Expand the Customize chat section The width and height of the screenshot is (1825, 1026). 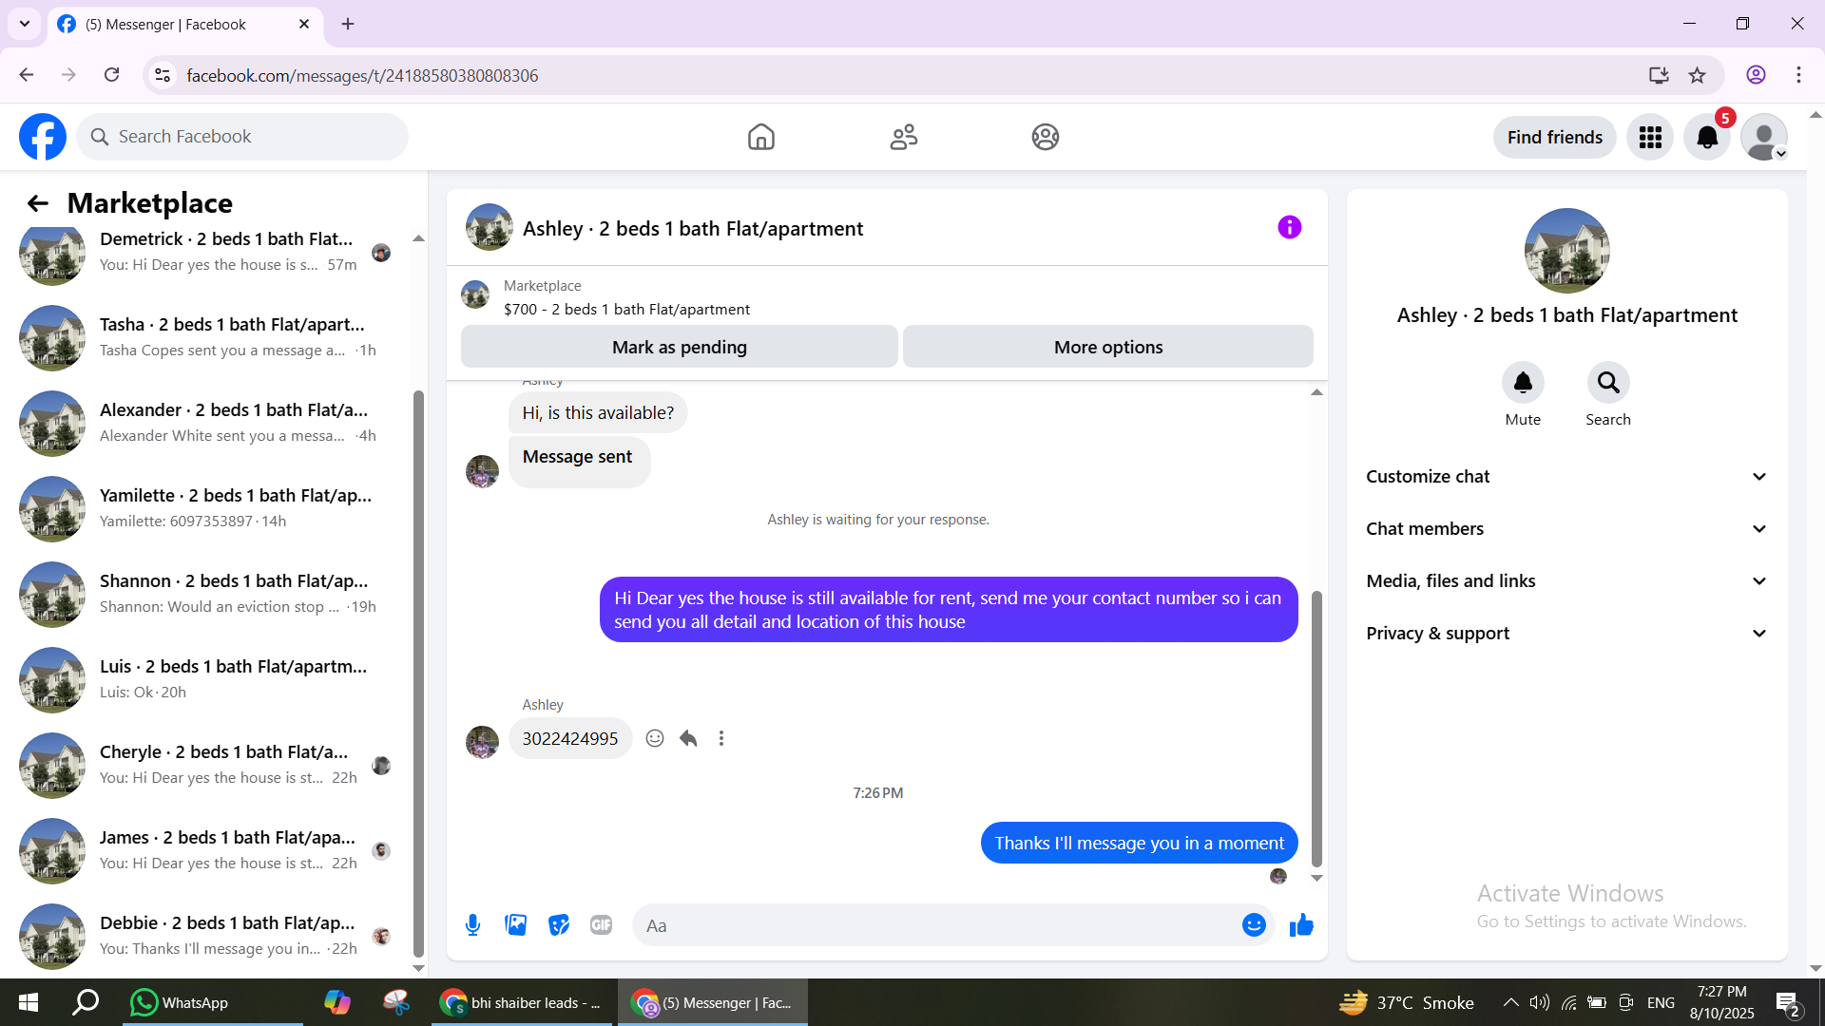[1566, 477]
